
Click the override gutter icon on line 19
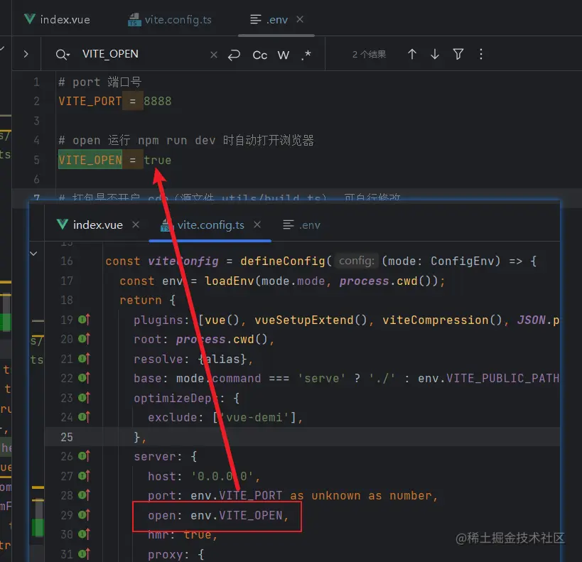pyautogui.click(x=85, y=319)
